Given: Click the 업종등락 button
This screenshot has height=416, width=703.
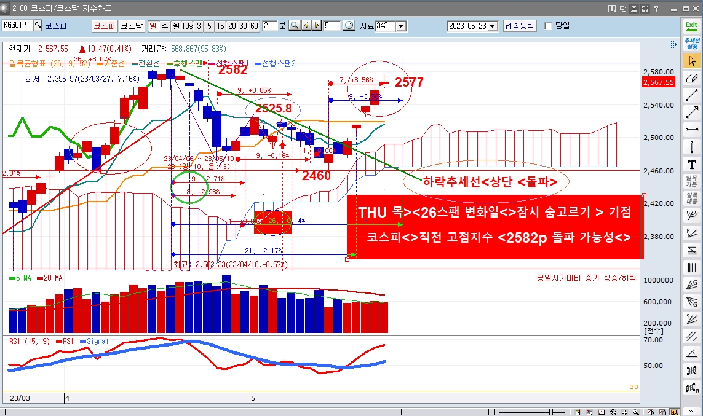Looking at the screenshot, I should click(x=520, y=26).
